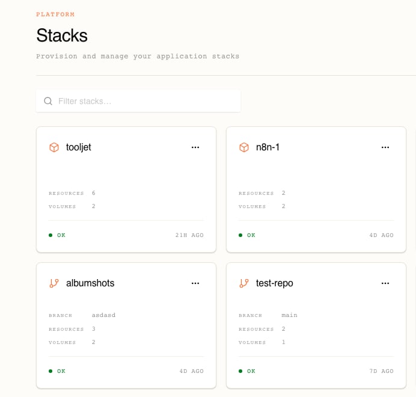Click the main branch value on test-repo
The width and height of the screenshot is (416, 397).
tap(289, 315)
